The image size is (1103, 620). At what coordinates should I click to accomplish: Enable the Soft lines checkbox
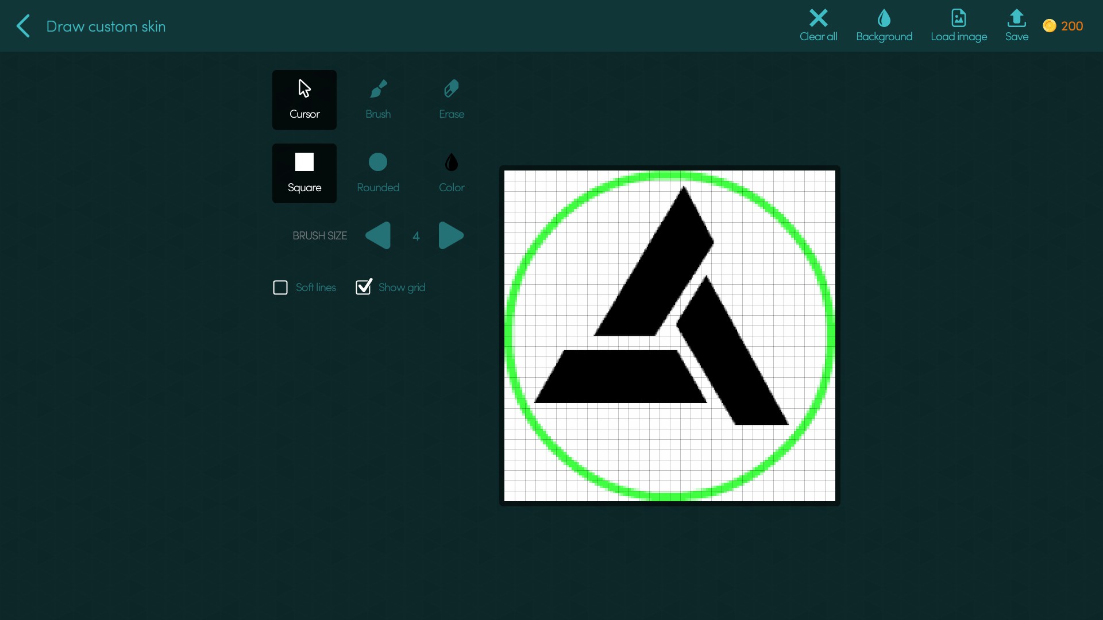tap(280, 288)
